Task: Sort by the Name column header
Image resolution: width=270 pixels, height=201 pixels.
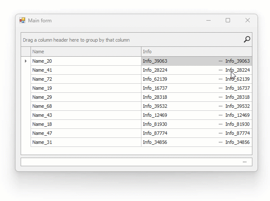Action: click(86, 52)
